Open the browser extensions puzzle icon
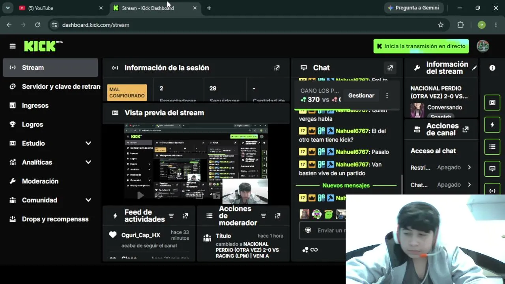 (460, 25)
